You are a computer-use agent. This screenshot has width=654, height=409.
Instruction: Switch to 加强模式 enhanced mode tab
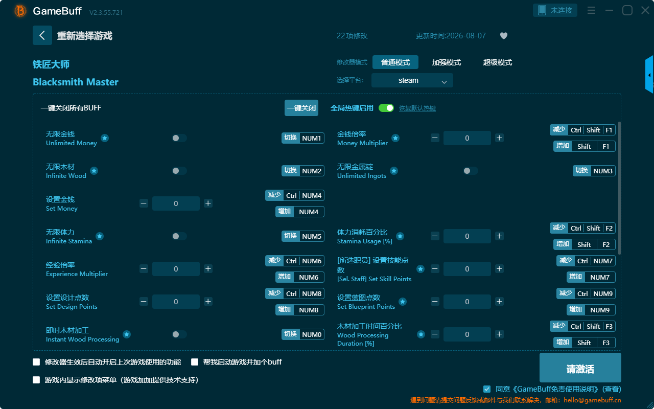pos(447,62)
